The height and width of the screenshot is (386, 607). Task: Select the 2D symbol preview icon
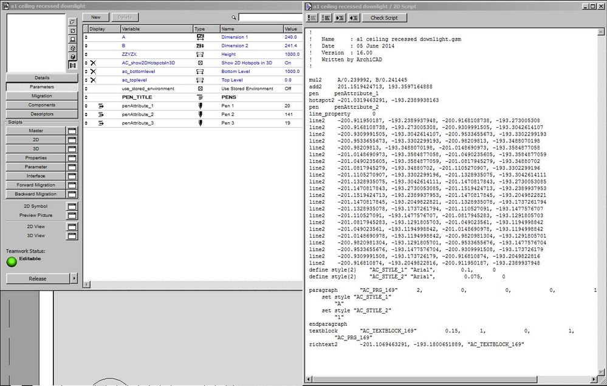click(x=72, y=22)
